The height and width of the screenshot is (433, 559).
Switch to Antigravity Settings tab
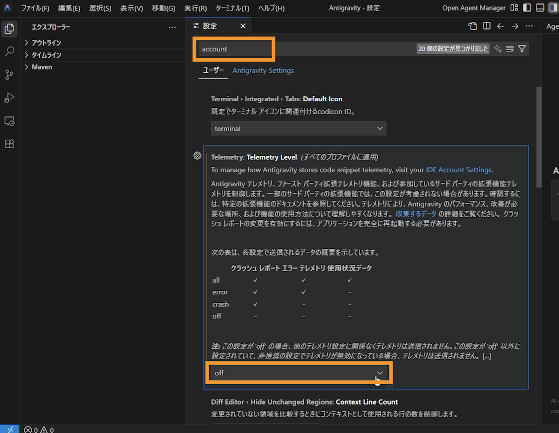click(263, 71)
